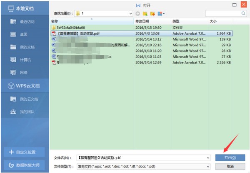Image resolution: width=250 pixels, height=173 pixels.
Task: Open 我的云文档 cloud folder
Action: coord(28,99)
